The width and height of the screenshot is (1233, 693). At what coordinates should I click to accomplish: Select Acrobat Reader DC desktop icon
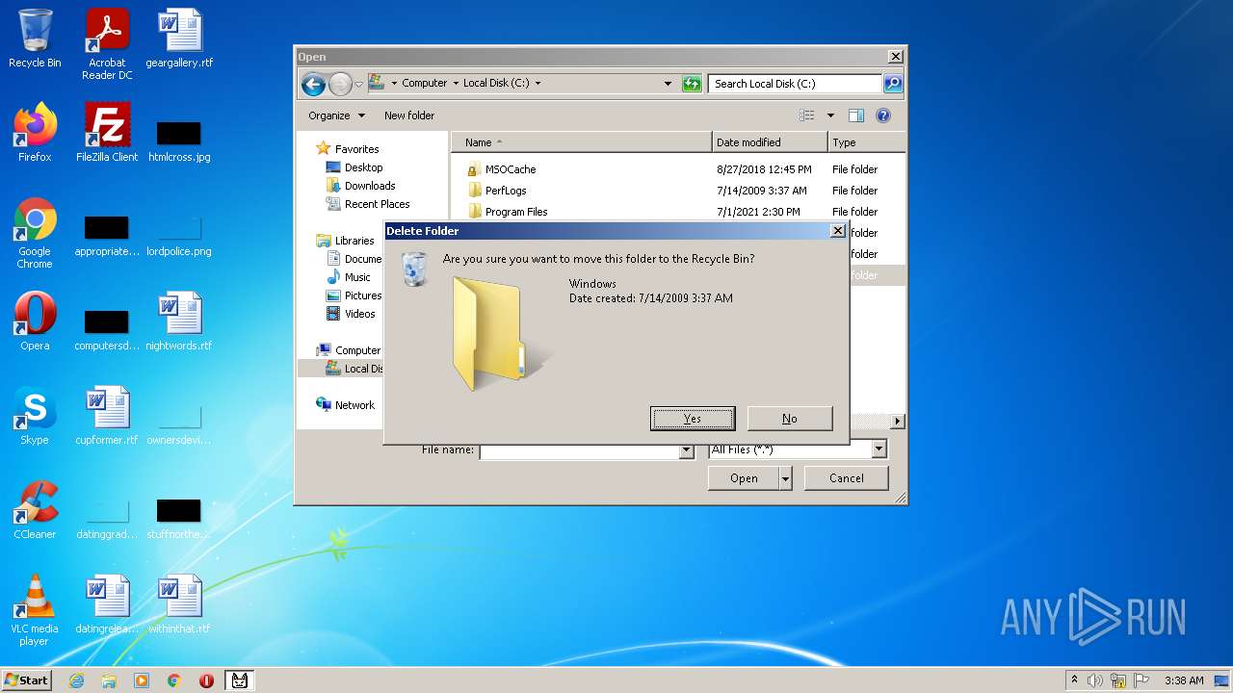107,44
